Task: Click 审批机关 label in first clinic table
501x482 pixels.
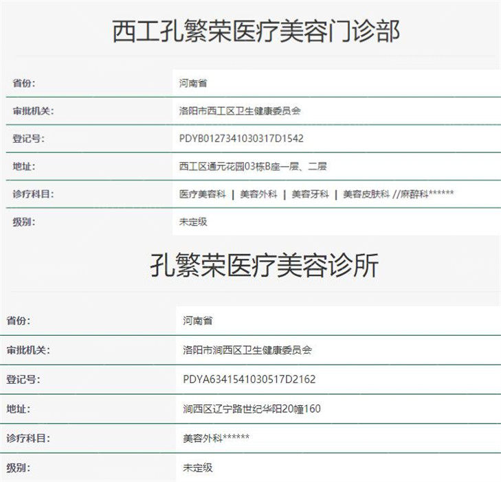Action: coord(33,111)
